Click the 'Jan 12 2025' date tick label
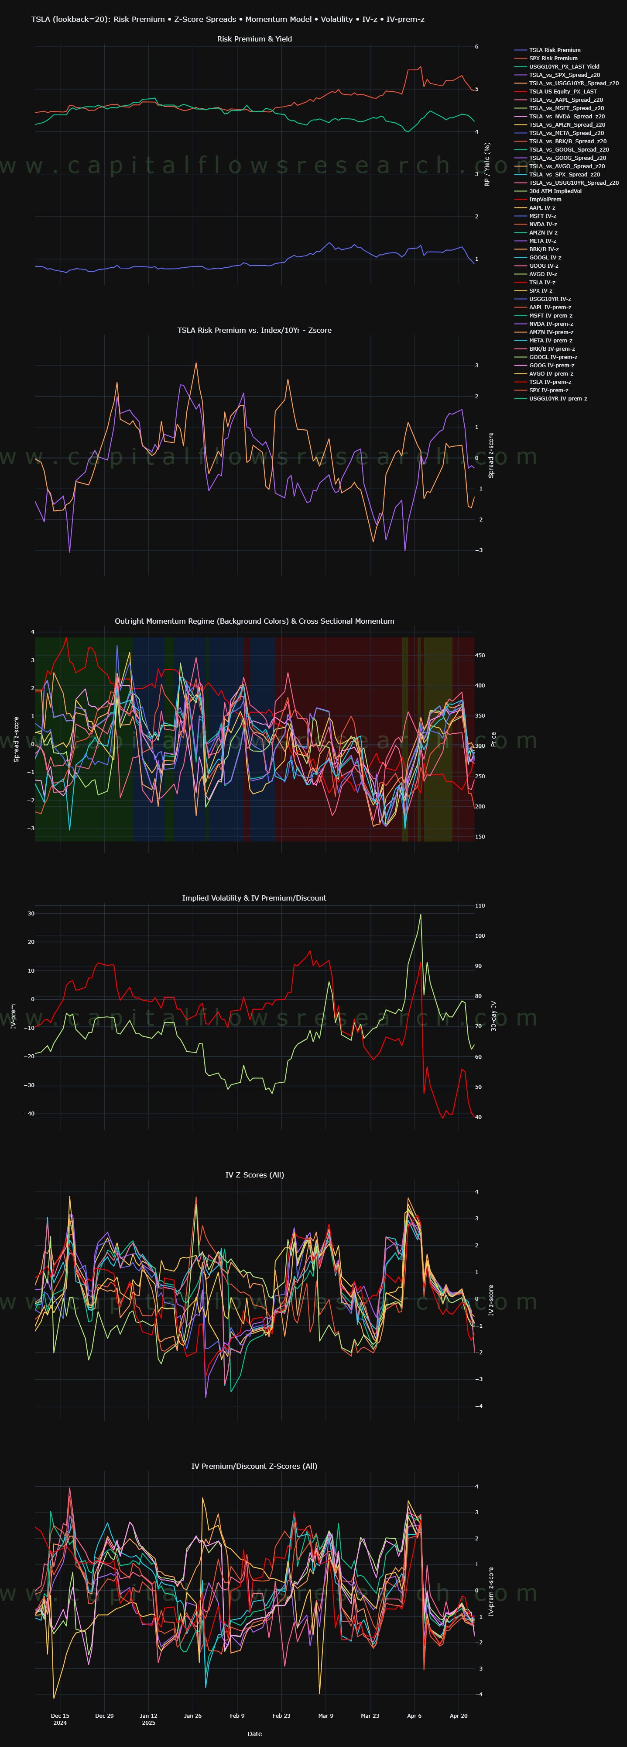Screen dimensions: 627x1747 click(x=148, y=1719)
